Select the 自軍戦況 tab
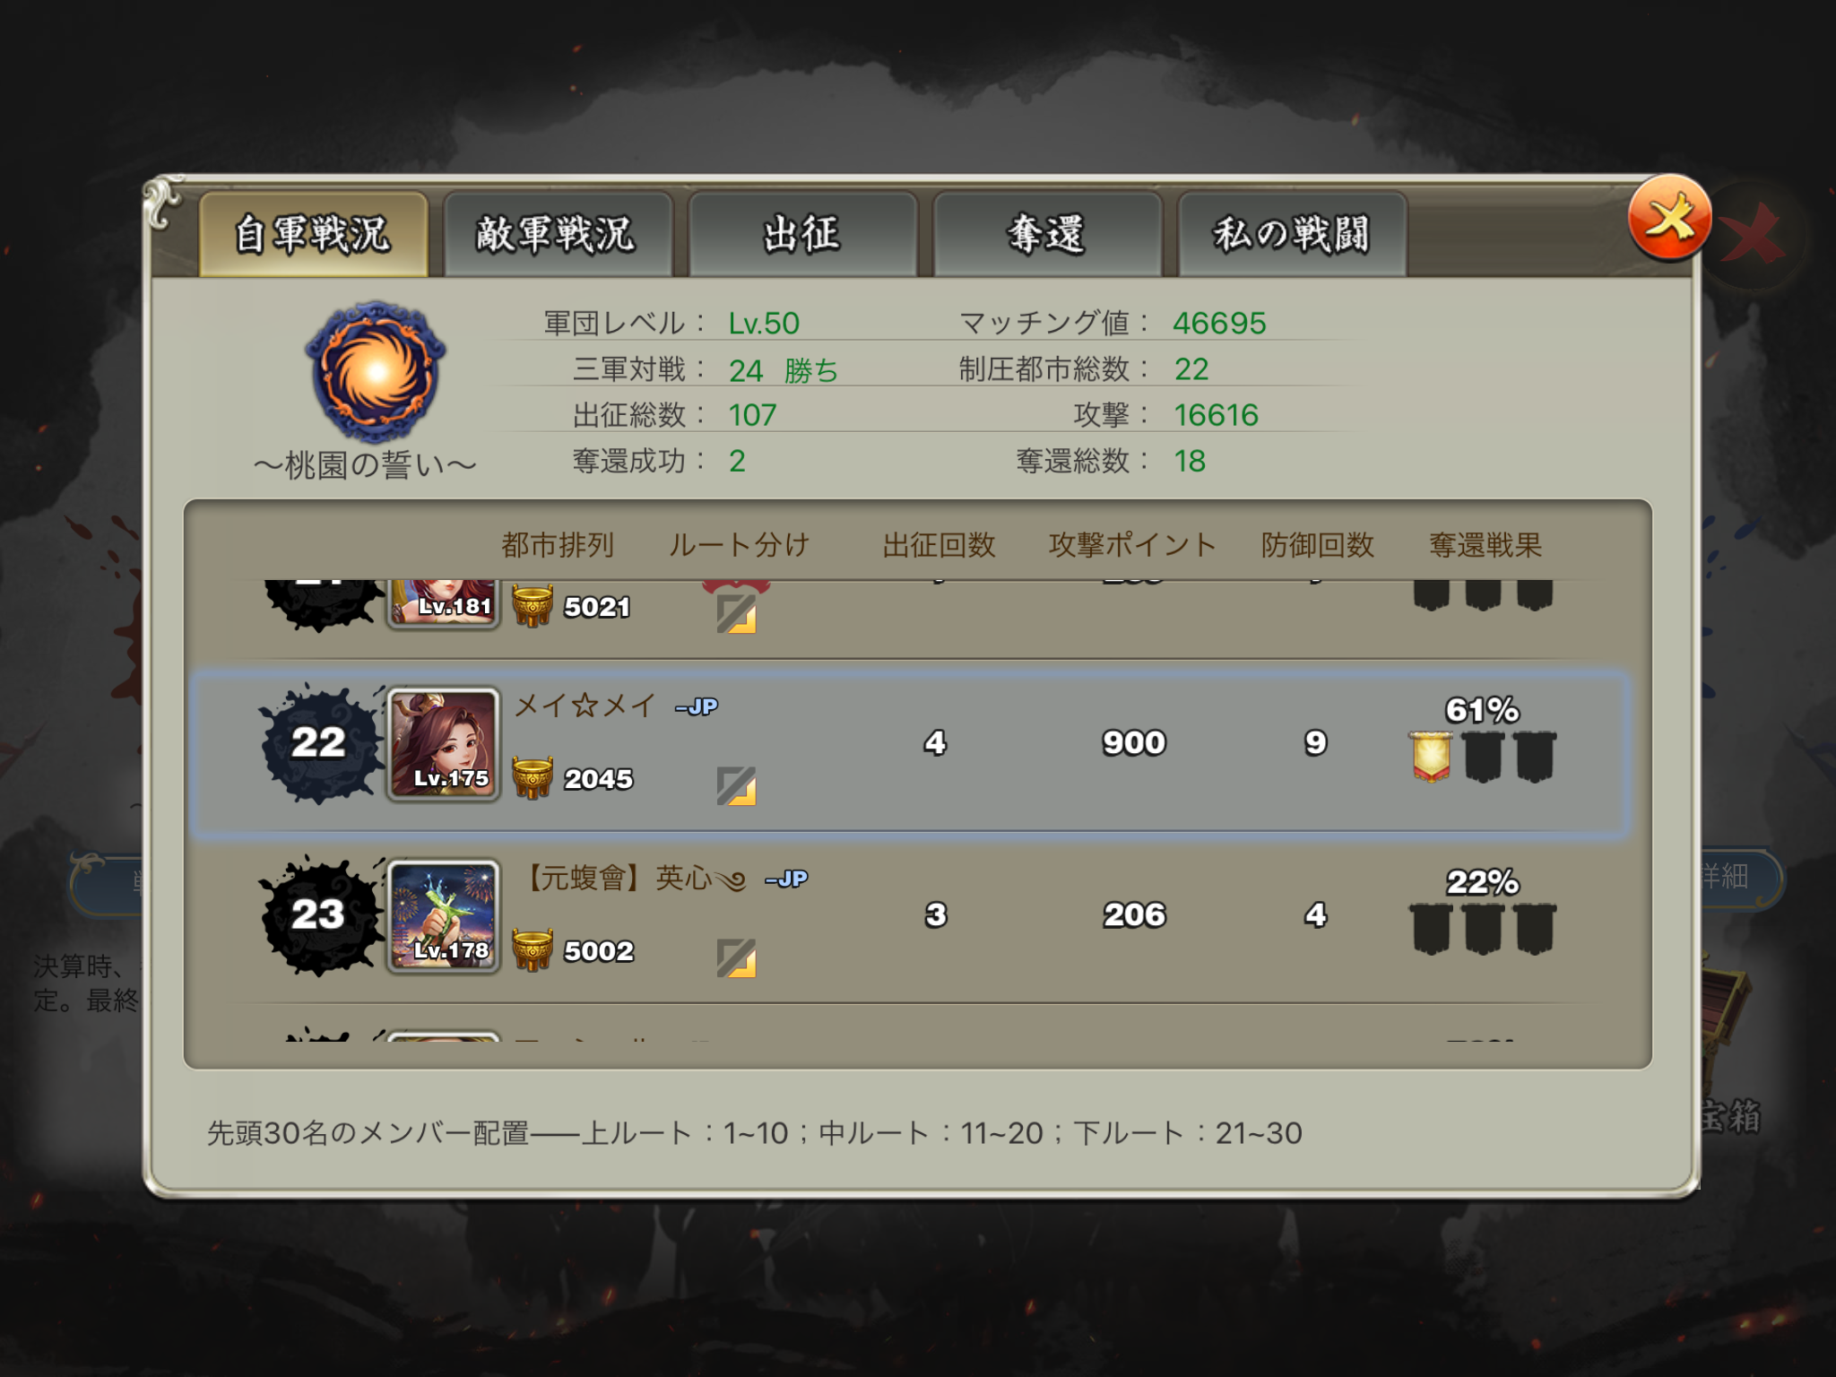Screen dimensions: 1836x1377 pos(313,235)
